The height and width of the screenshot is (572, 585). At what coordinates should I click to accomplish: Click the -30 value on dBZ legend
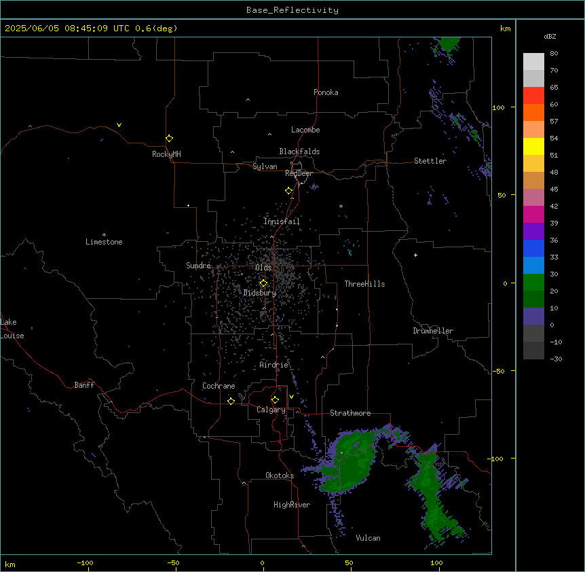coord(556,359)
